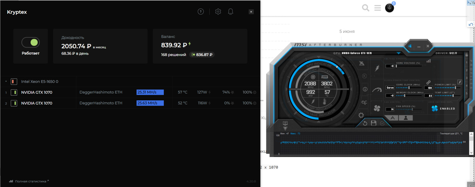Adjust the Core Clock slider

pyautogui.click(x=409, y=88)
